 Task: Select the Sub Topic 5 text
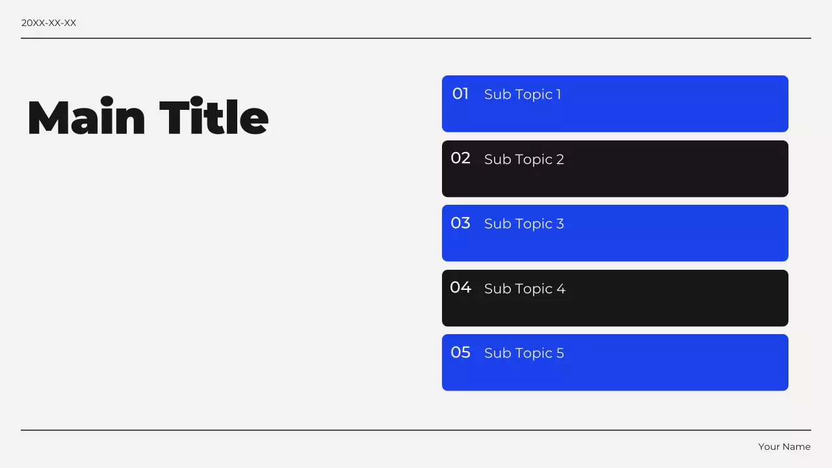[x=524, y=353]
